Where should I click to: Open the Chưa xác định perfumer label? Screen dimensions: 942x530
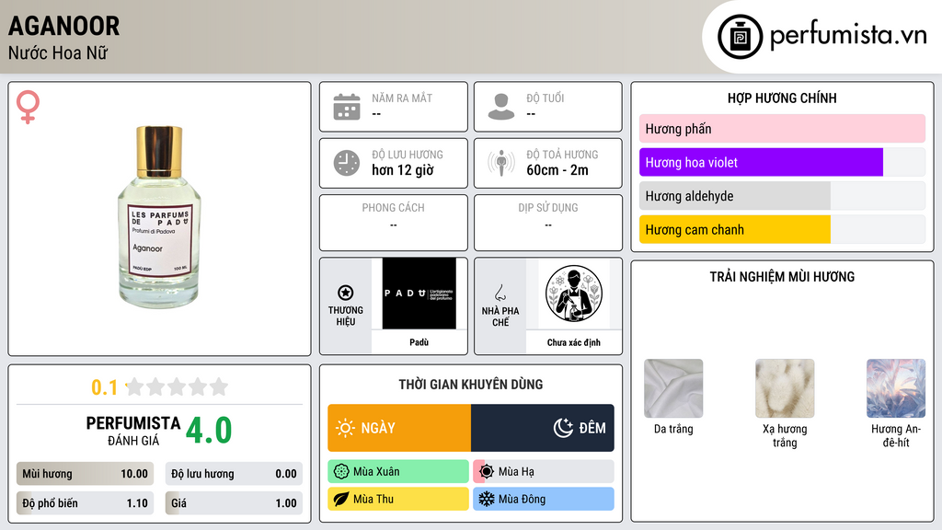(x=574, y=342)
